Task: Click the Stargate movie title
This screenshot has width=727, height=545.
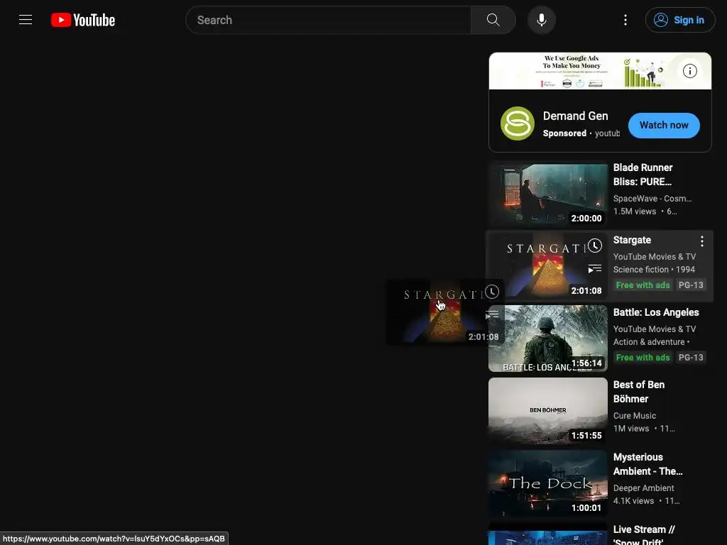Action: click(x=632, y=240)
